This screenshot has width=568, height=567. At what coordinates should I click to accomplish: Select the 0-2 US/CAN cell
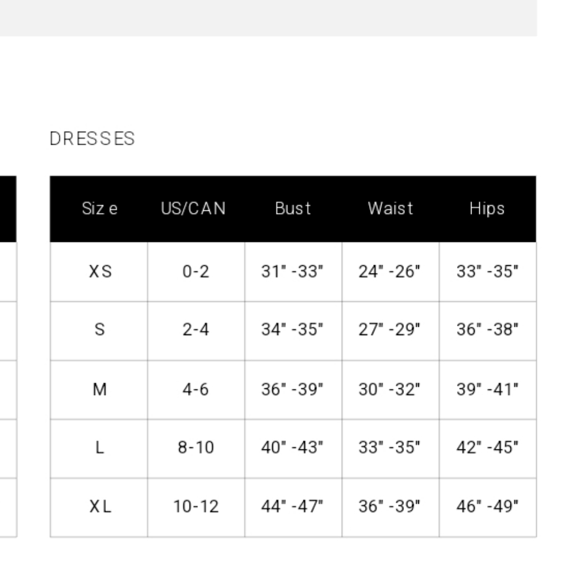(x=196, y=272)
